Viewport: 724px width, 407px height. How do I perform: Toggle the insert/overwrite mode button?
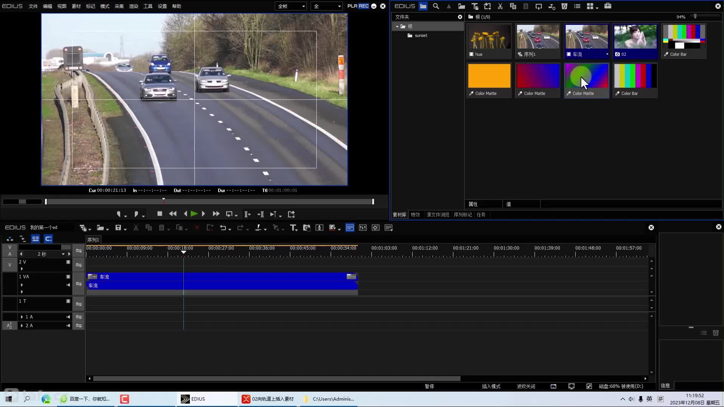pyautogui.click(x=10, y=239)
